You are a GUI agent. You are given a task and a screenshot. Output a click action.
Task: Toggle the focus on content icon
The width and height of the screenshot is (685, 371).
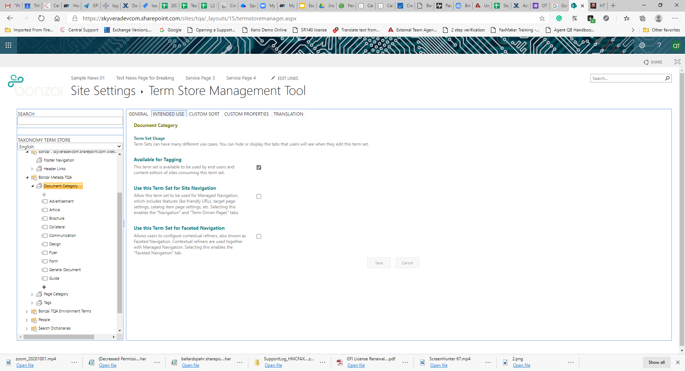(x=677, y=62)
